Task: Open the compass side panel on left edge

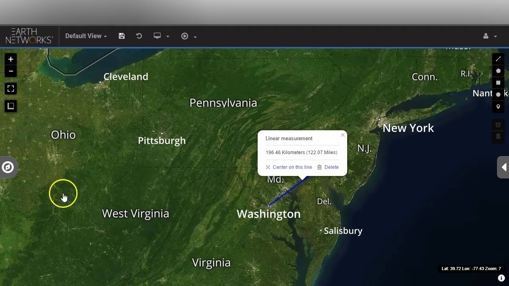Action: (x=8, y=167)
